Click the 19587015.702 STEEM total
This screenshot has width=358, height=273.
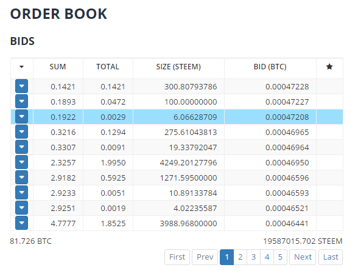pyautogui.click(x=303, y=241)
